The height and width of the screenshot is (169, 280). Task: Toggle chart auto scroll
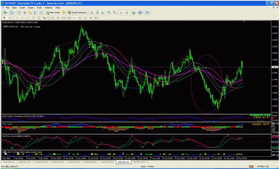121,12
